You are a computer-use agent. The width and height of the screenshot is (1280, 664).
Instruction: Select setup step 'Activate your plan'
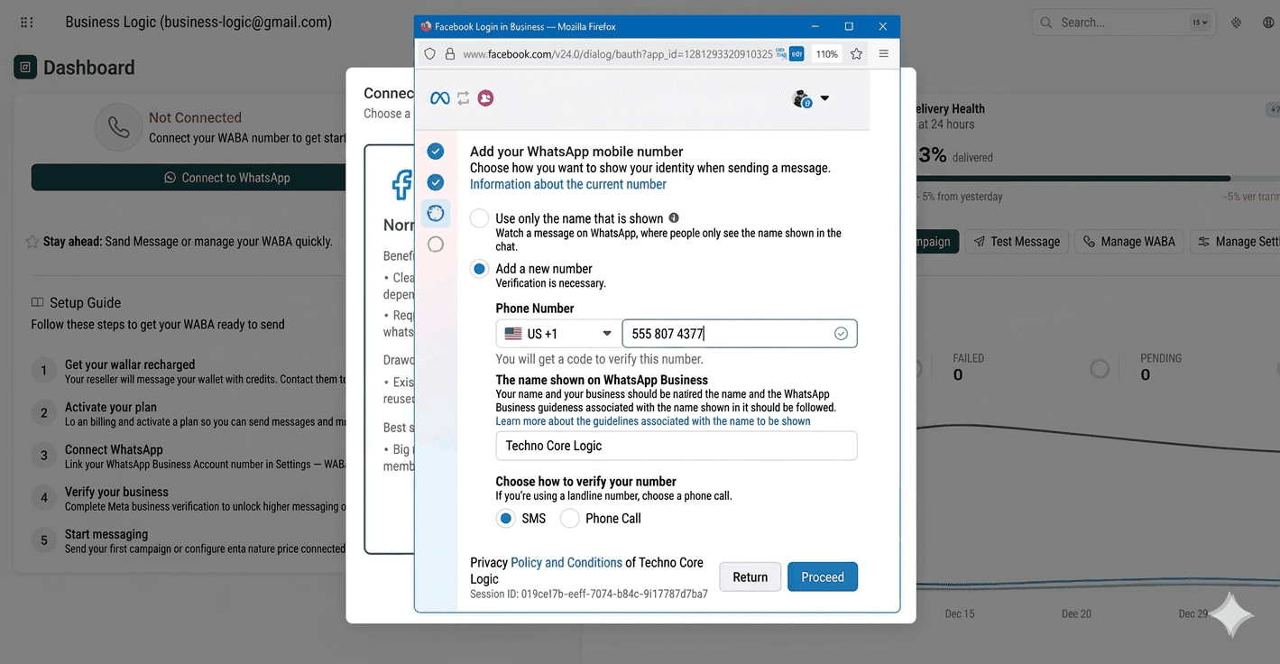click(x=189, y=413)
